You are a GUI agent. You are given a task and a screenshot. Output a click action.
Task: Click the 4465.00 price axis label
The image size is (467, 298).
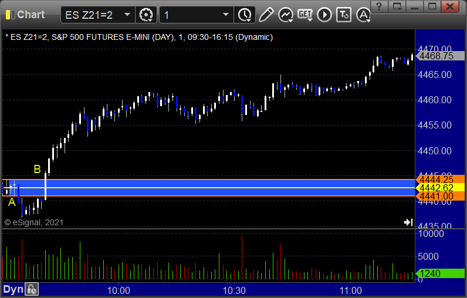point(435,74)
